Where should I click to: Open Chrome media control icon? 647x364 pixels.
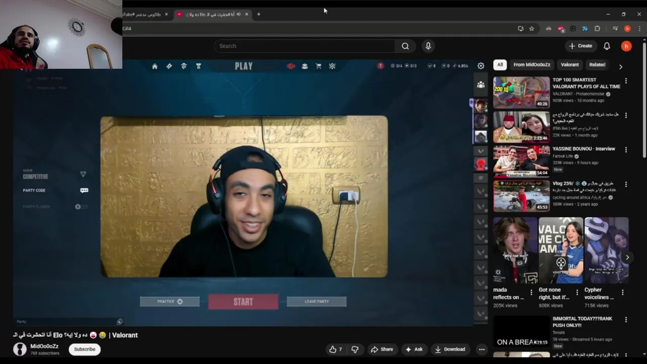(615, 29)
